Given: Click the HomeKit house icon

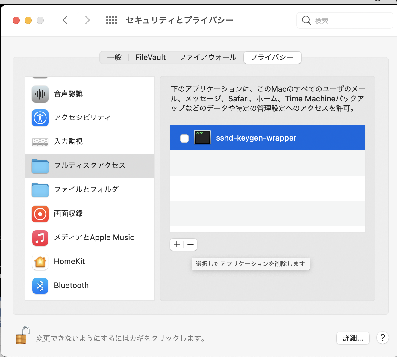Looking at the screenshot, I should [40, 262].
